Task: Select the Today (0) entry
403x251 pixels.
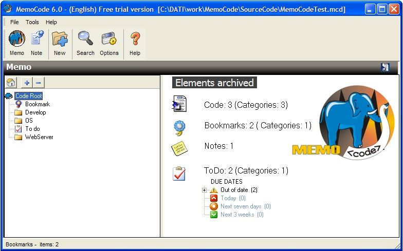Action: click(233, 198)
